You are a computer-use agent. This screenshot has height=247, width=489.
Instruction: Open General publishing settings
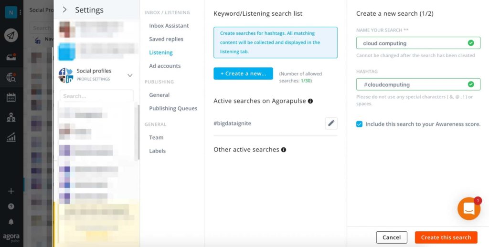pyautogui.click(x=159, y=95)
